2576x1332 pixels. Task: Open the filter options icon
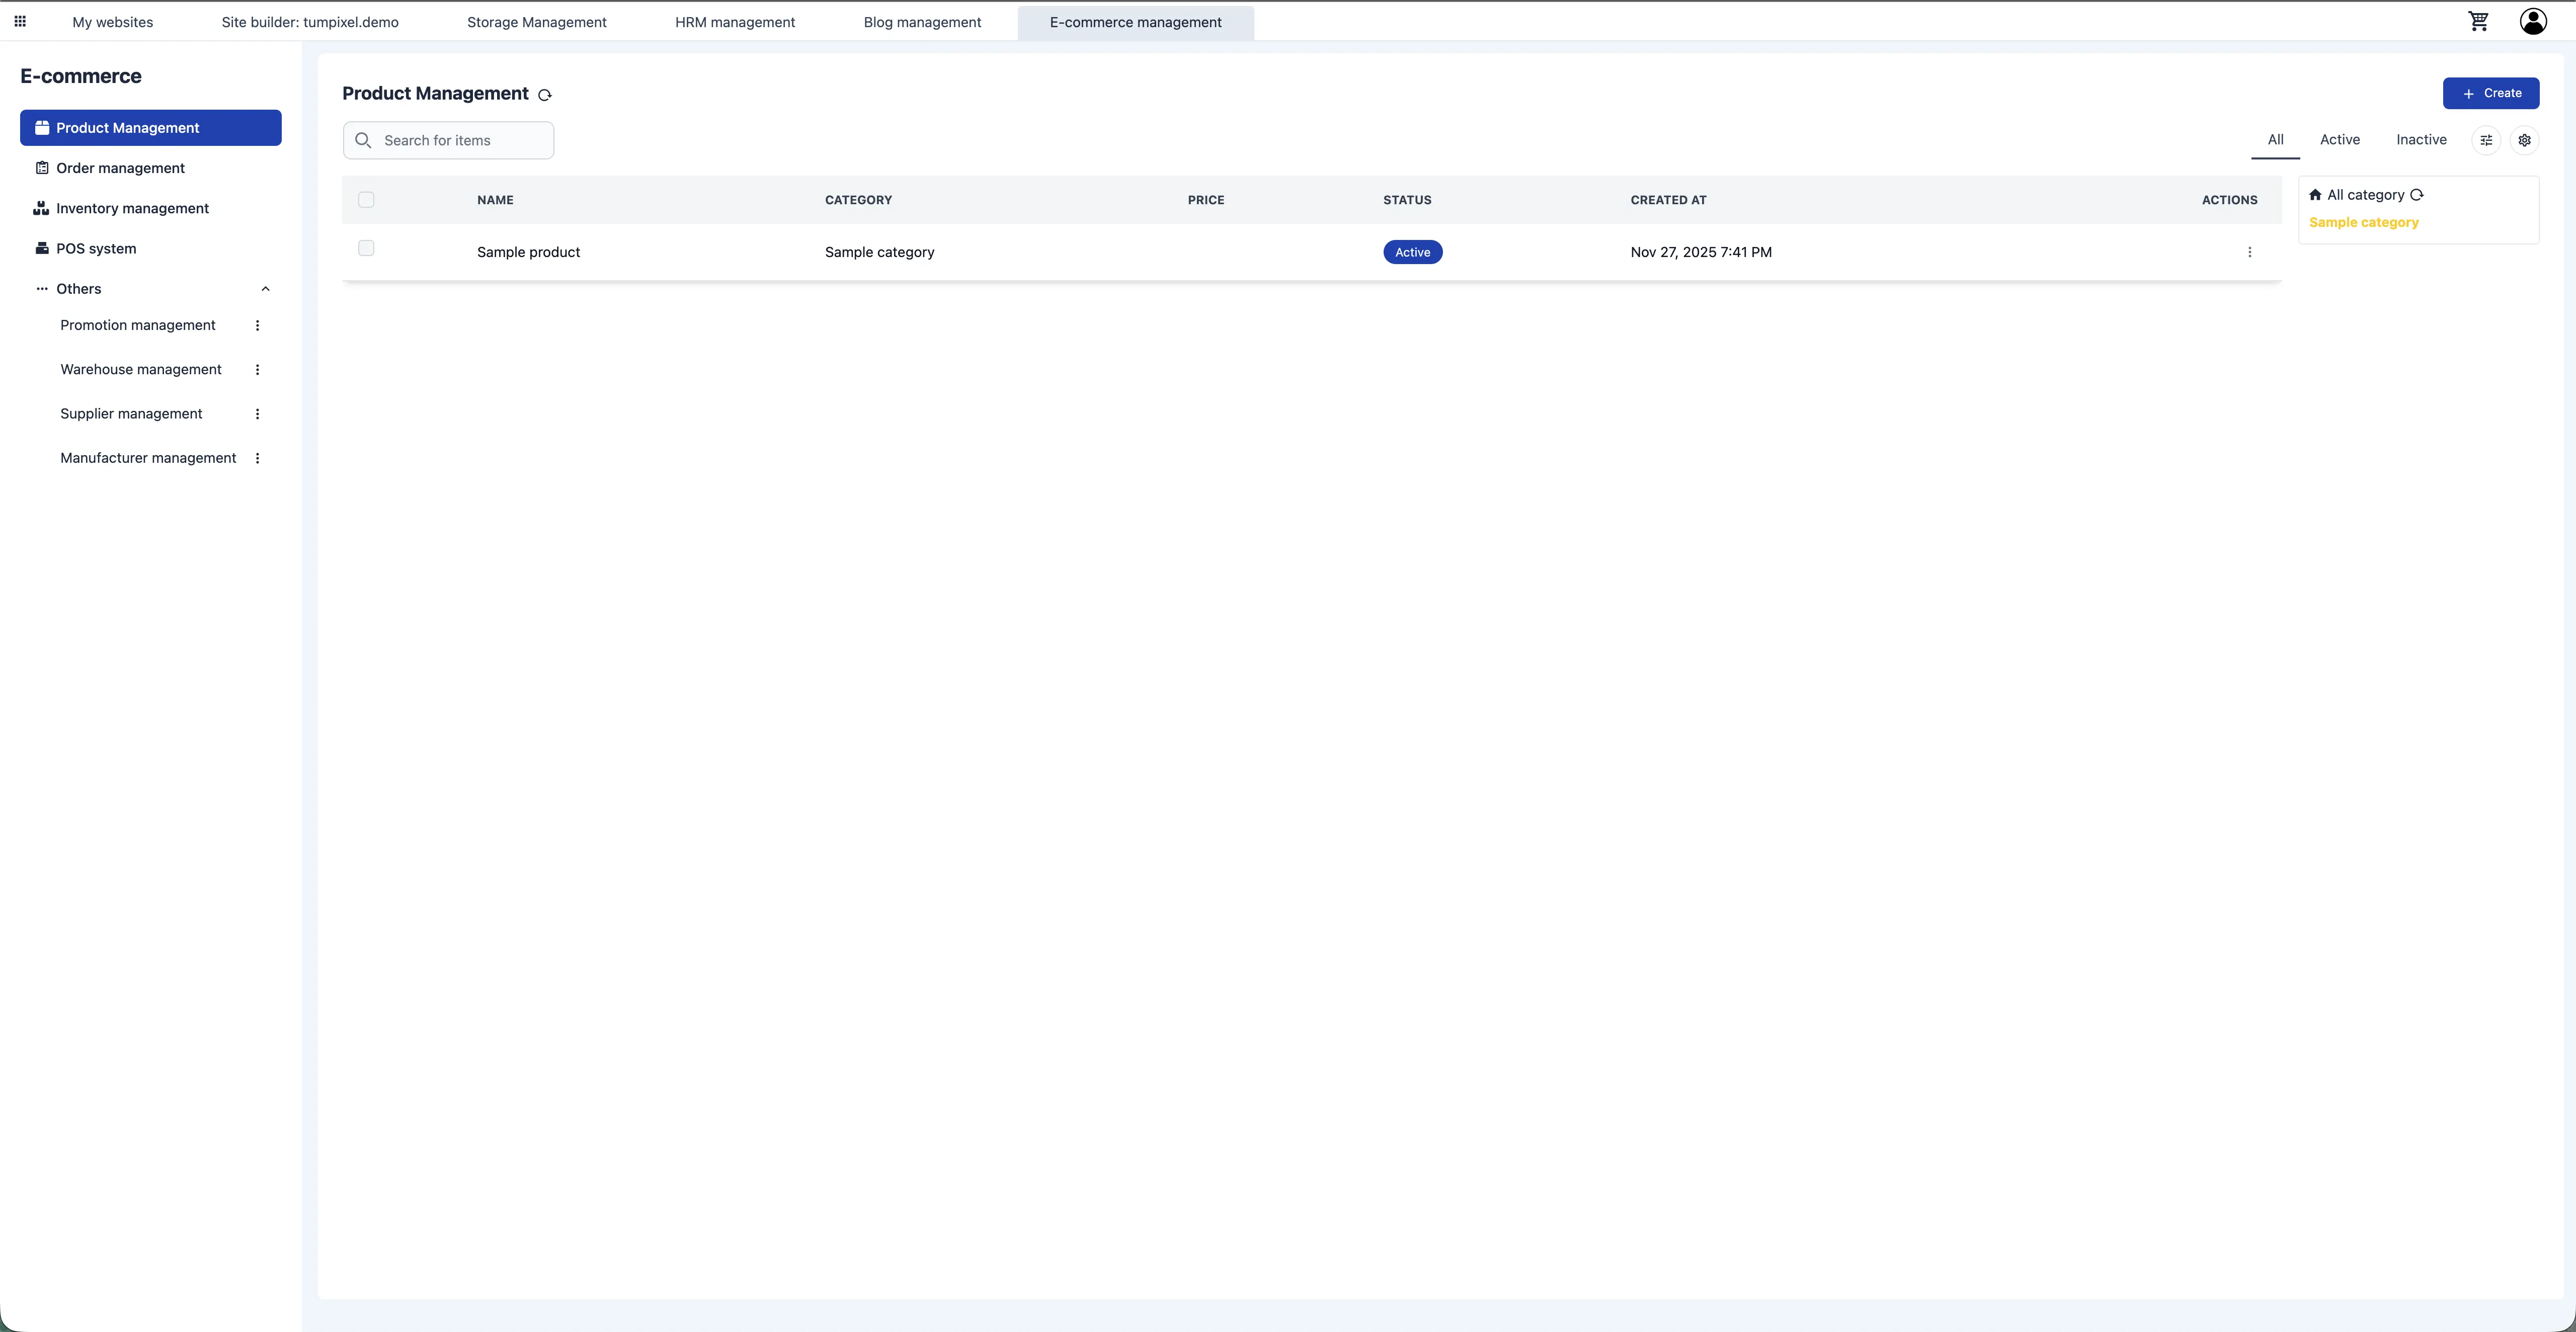[2487, 140]
